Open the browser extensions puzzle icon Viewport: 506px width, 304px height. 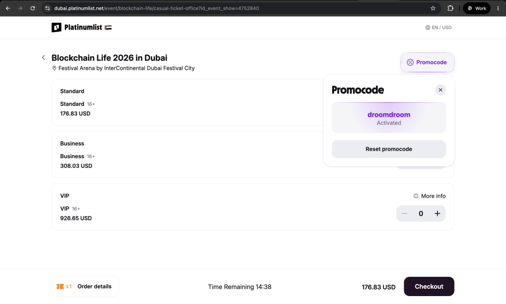click(x=450, y=8)
